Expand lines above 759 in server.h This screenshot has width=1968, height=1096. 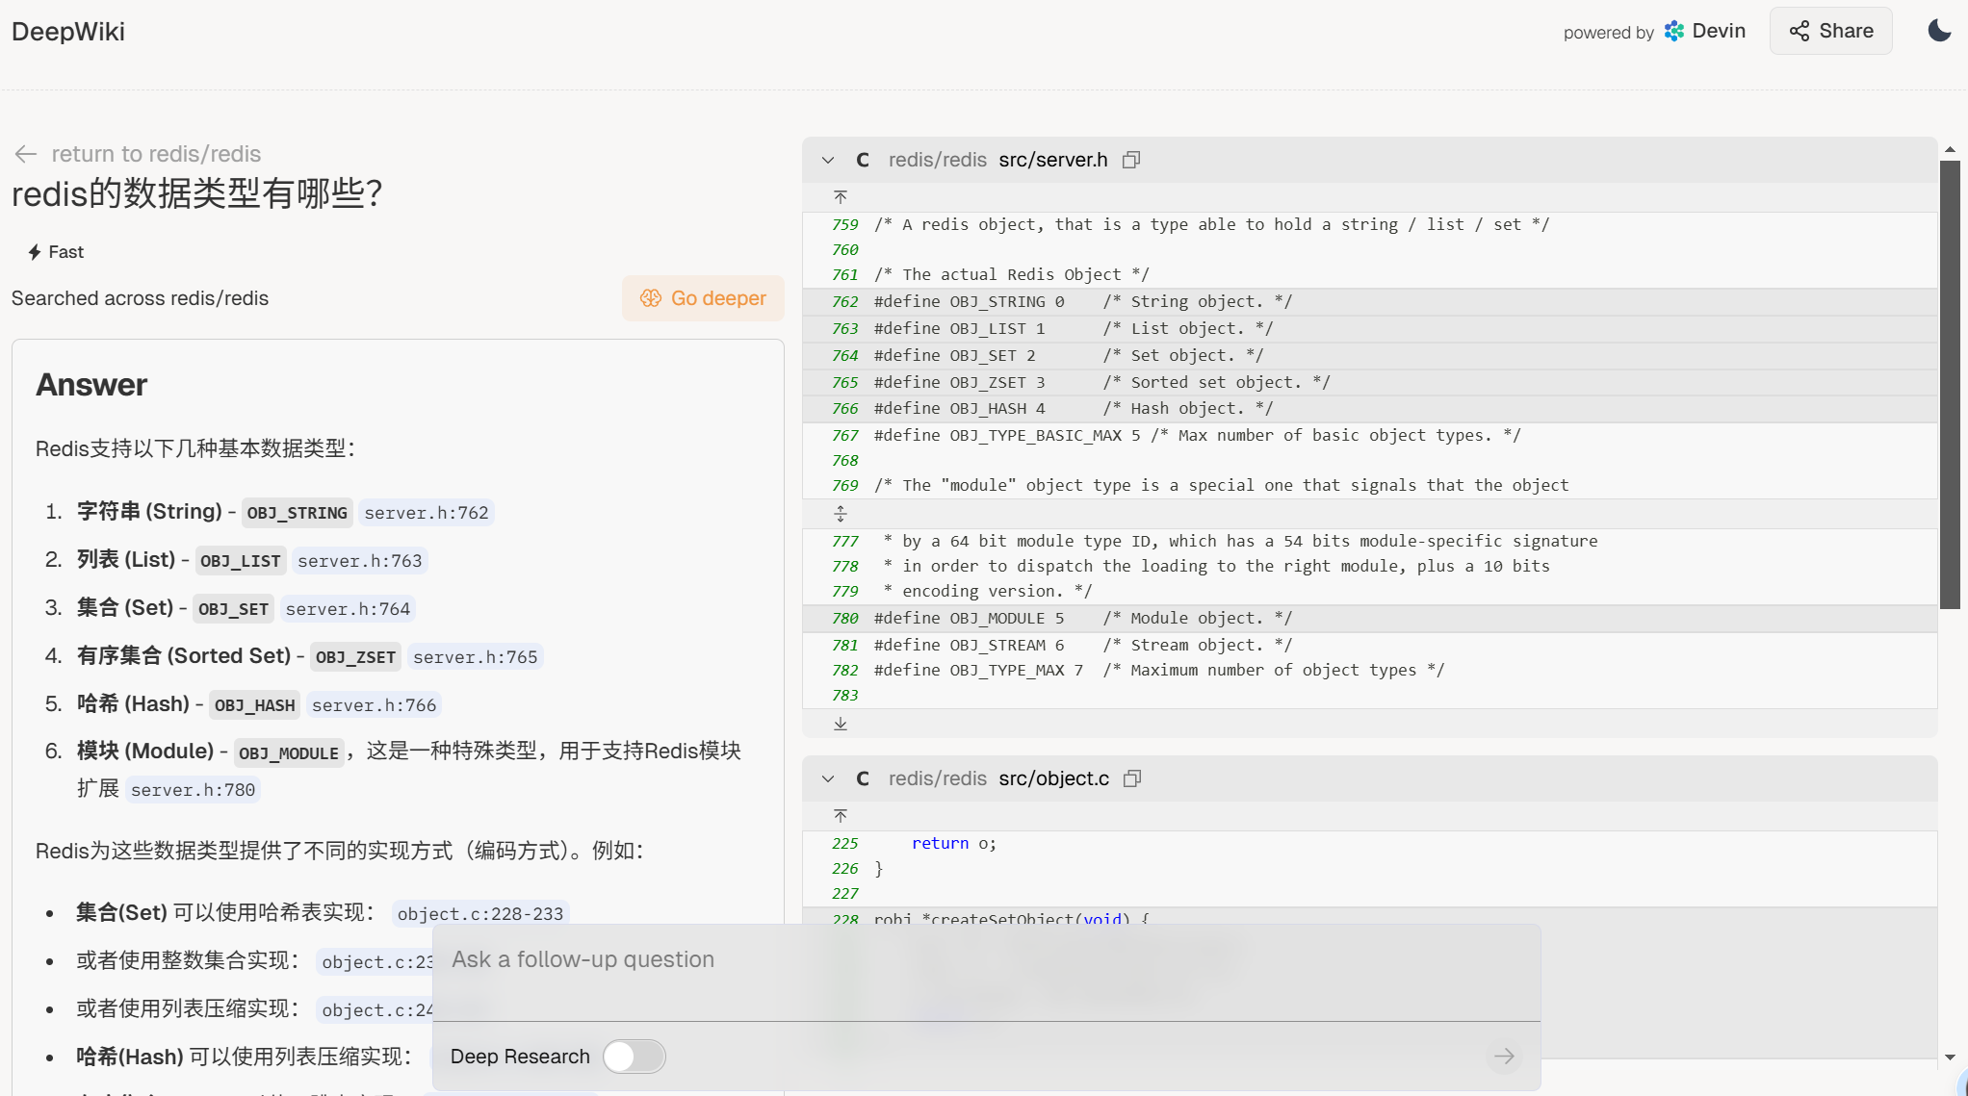(841, 197)
